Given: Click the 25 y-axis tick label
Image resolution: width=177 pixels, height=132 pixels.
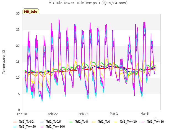Looking at the screenshot, I should 18,30.
